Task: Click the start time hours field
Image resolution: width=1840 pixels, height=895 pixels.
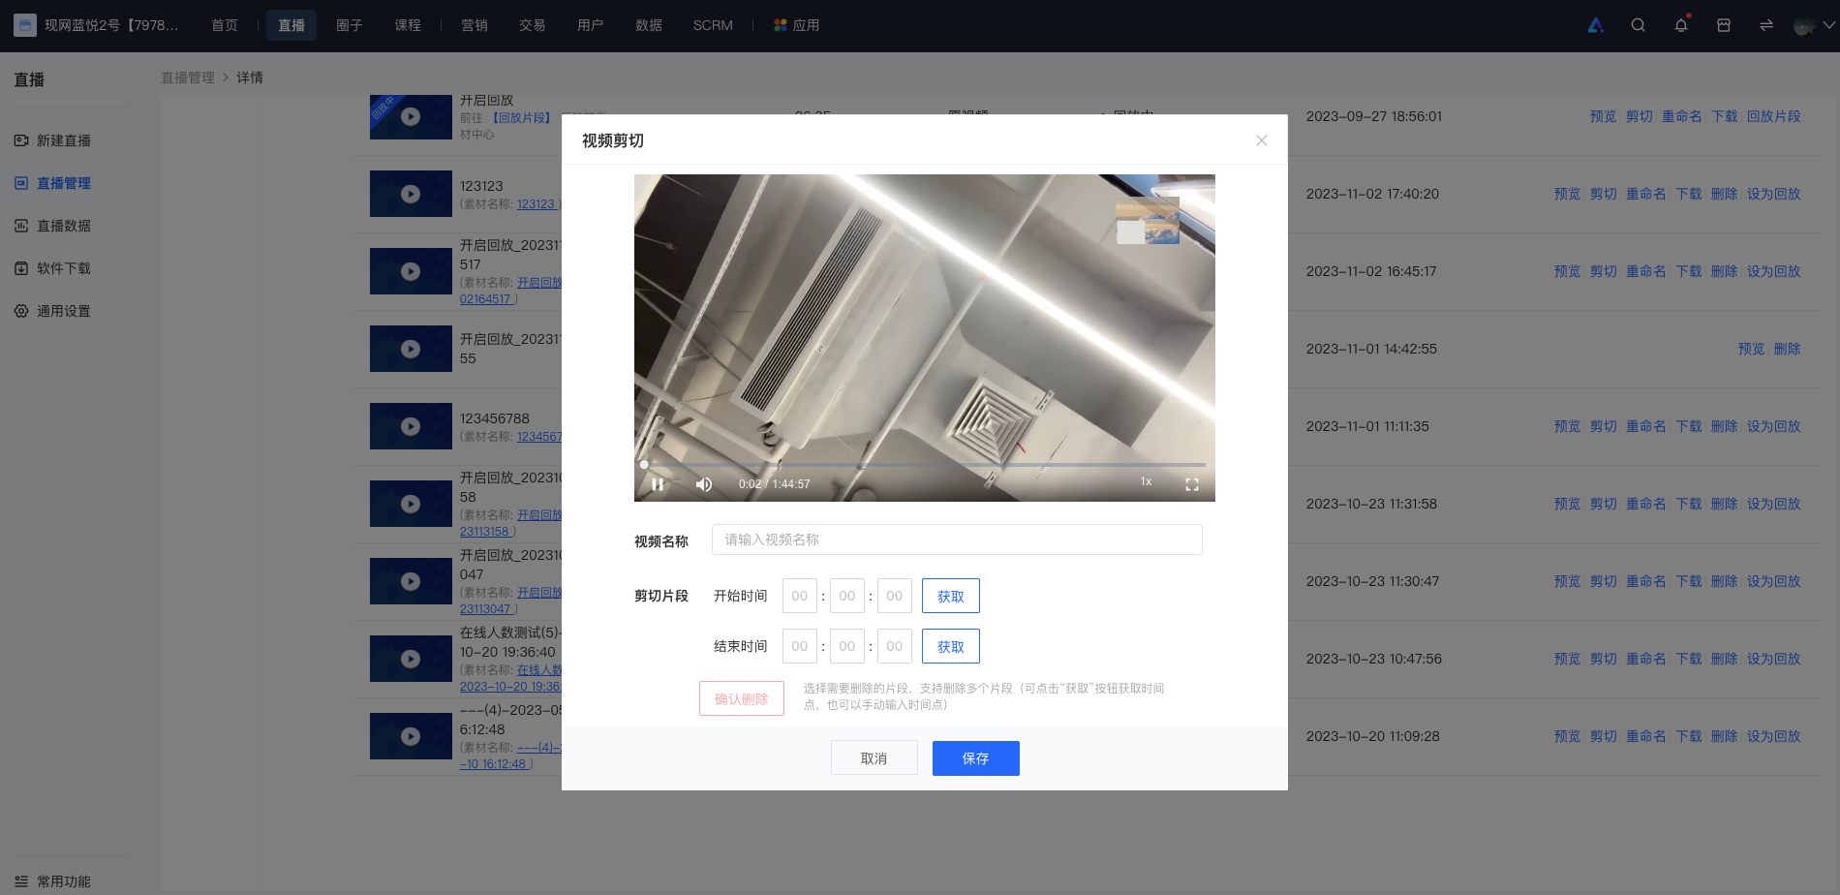Action: pos(800,596)
